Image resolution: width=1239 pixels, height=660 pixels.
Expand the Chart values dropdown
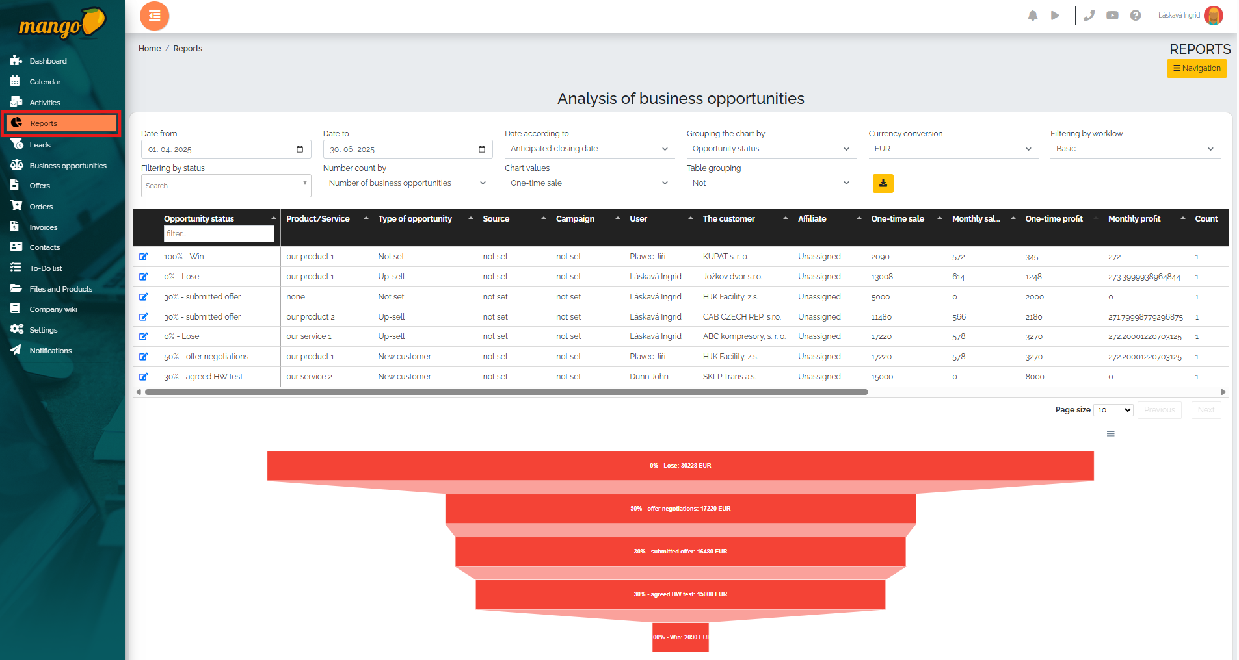(589, 183)
